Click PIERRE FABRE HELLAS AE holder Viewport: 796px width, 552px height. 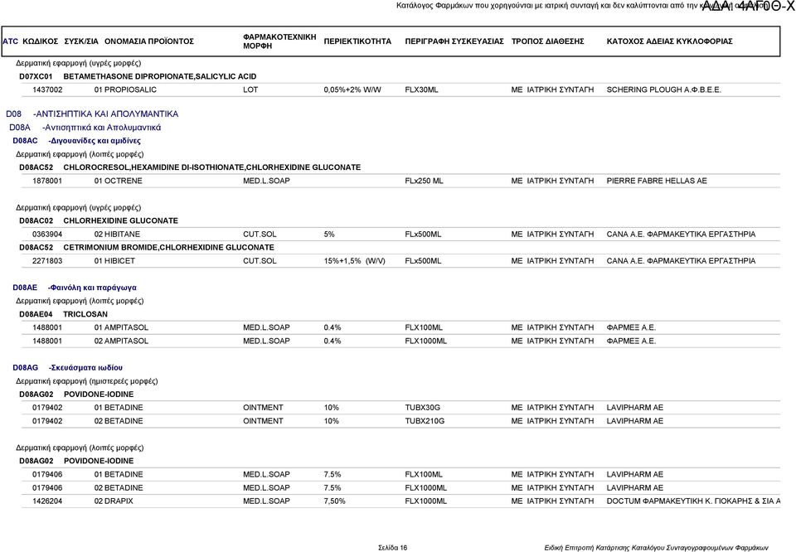click(x=657, y=181)
